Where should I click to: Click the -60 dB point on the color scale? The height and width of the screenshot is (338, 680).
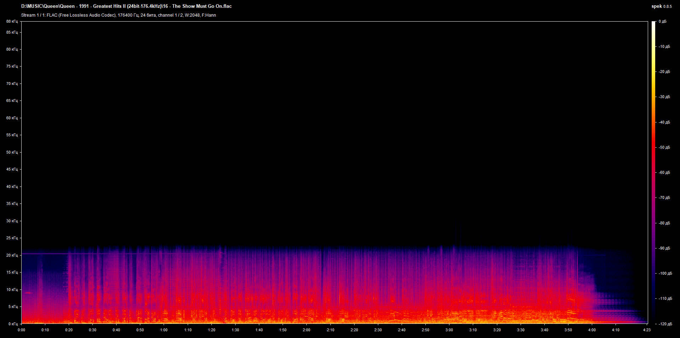coord(654,172)
